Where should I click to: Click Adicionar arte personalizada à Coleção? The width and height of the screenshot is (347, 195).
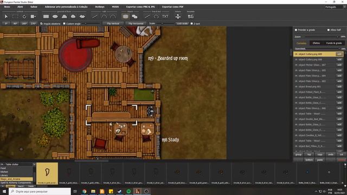[x=66, y=7]
